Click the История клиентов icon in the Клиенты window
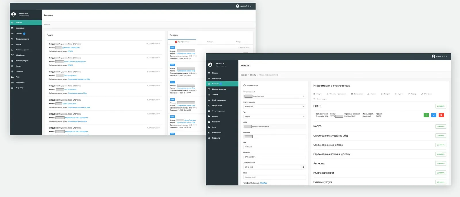Image resolution: width=460 pixels, height=197 pixels. click(209, 89)
